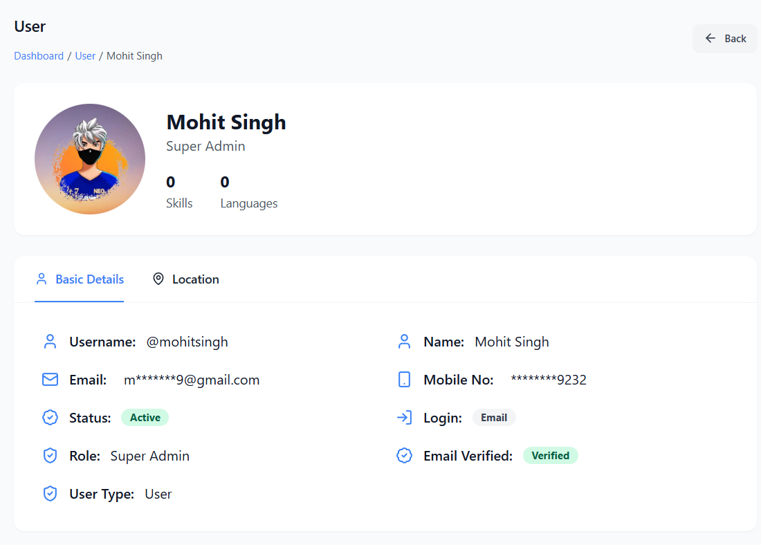The height and width of the screenshot is (545, 761).
Task: Click the person icon beside Name
Action: click(x=404, y=342)
